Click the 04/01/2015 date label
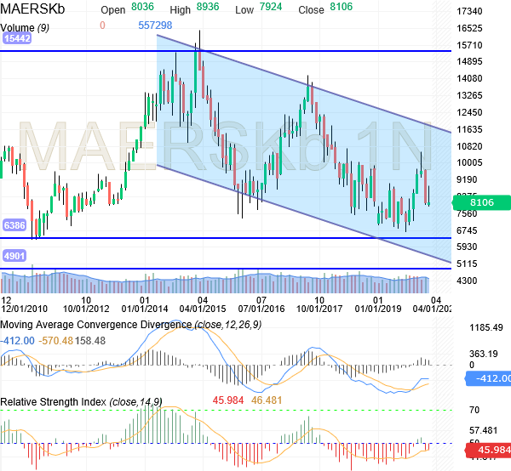Screen dimensions: 511x471 tap(203, 309)
